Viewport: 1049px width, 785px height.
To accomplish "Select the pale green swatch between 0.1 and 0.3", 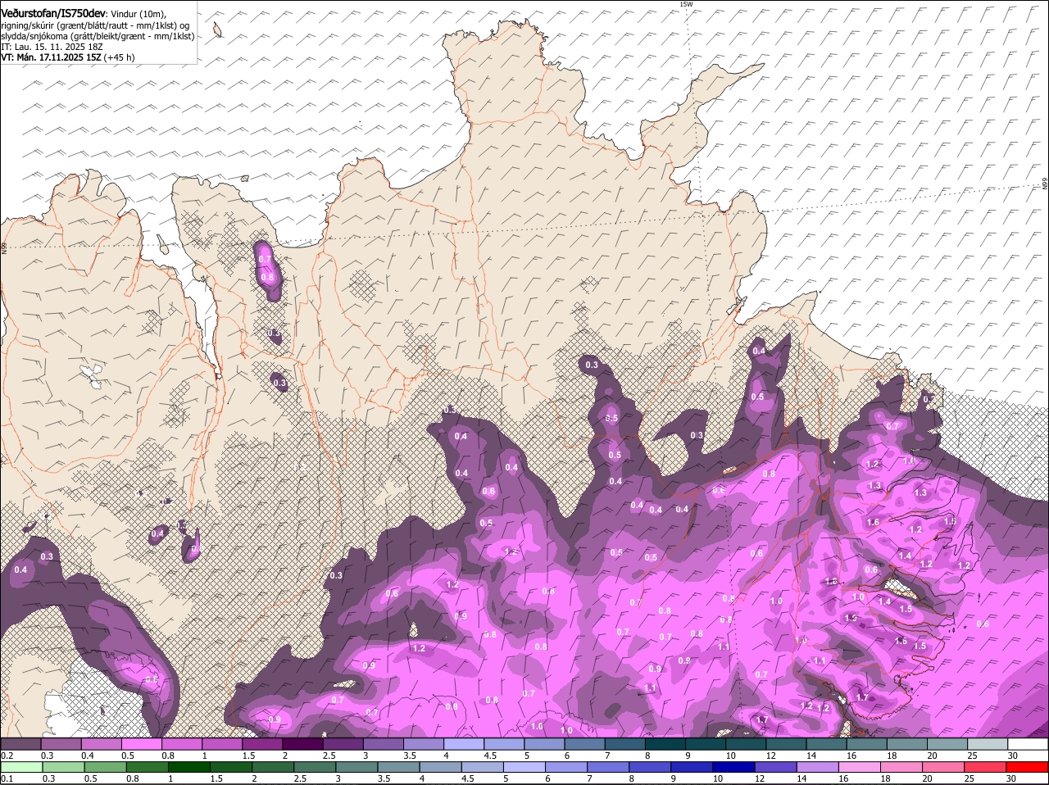I will (22, 767).
